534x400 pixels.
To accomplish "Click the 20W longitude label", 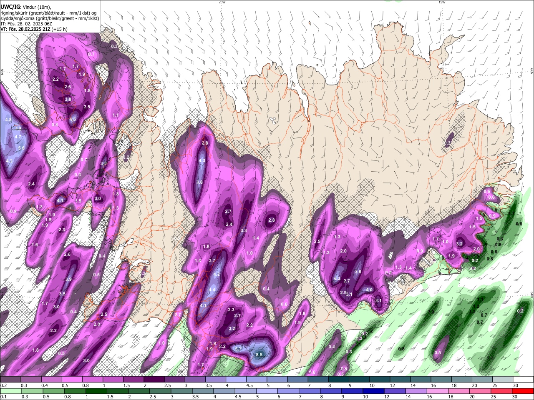I will coord(222,2).
